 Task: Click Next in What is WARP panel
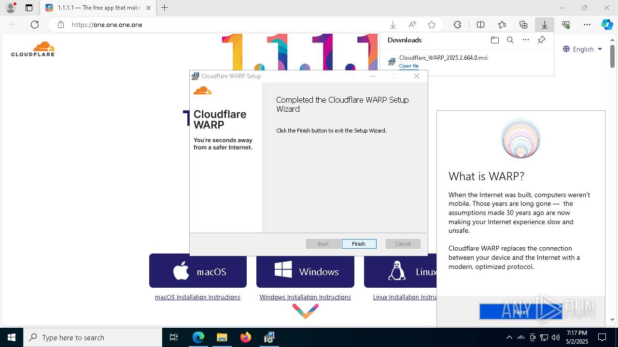pos(521,312)
